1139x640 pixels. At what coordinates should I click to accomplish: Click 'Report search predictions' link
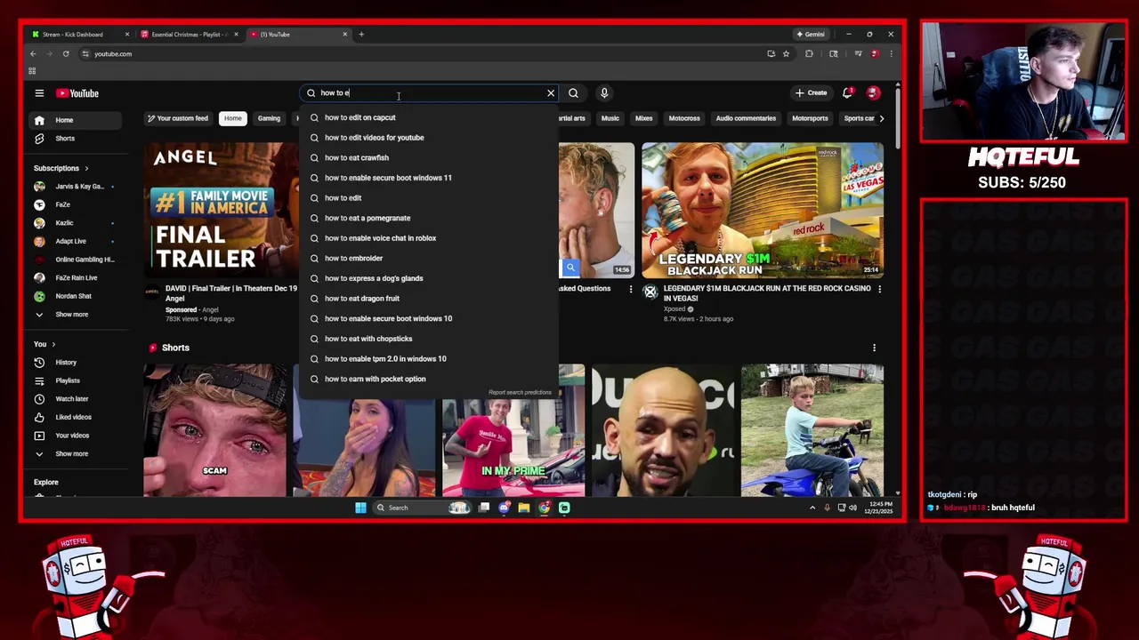click(520, 392)
